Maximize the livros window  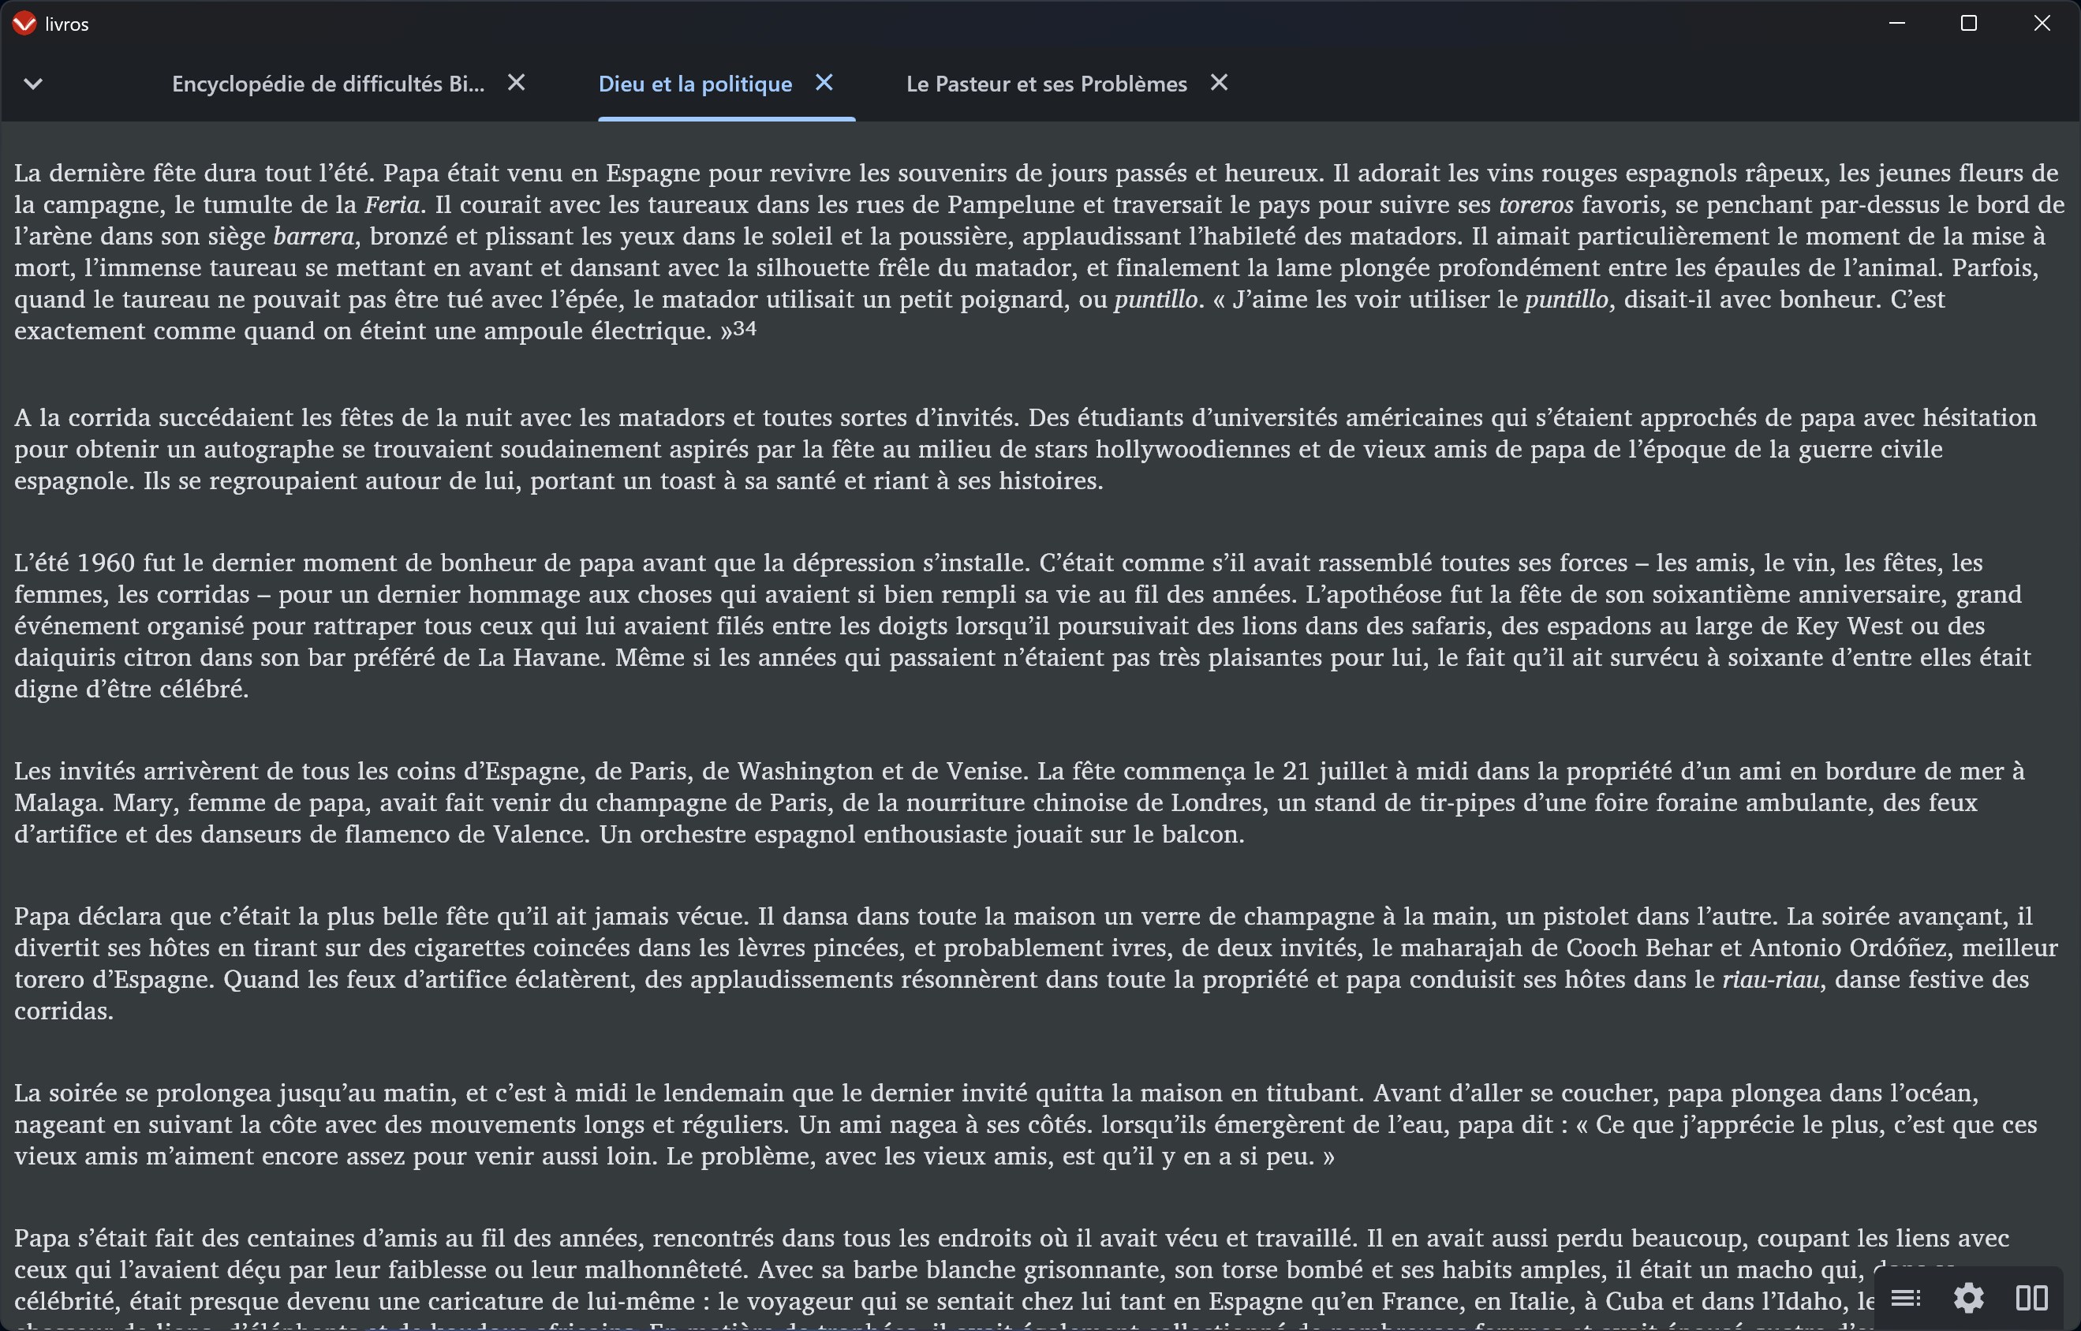1969,24
